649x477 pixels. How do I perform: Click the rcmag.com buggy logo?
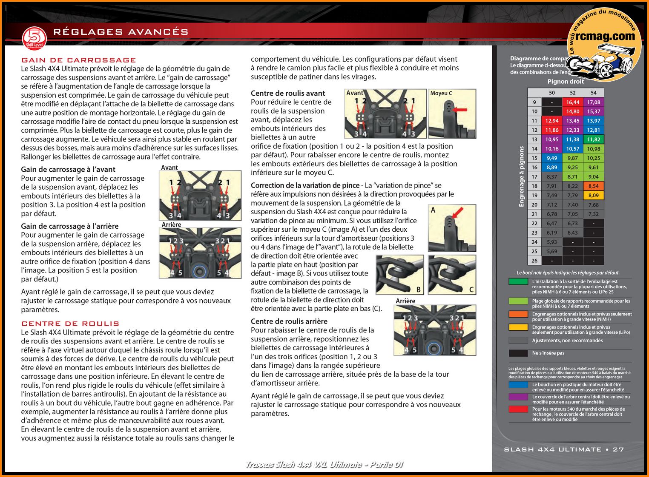pos(604,44)
